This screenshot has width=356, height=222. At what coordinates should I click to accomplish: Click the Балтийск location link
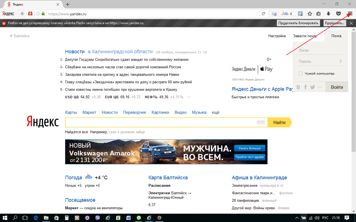pyautogui.click(x=22, y=36)
